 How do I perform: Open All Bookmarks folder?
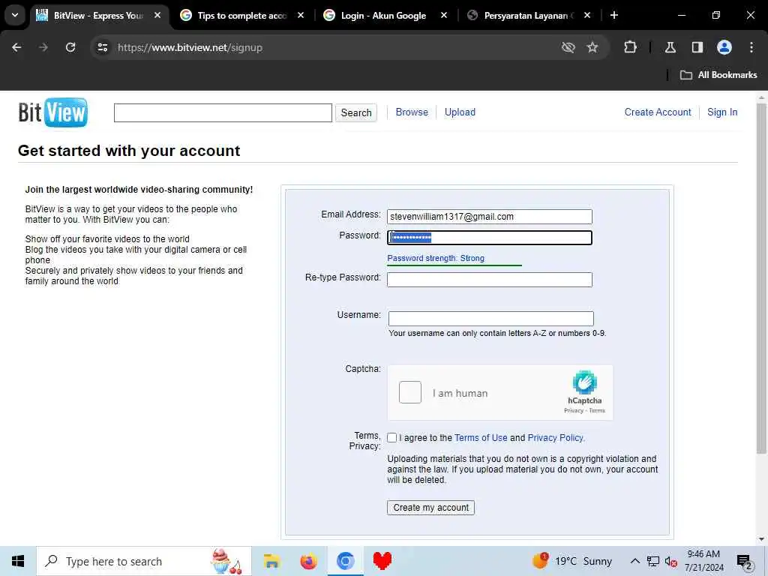(x=718, y=75)
